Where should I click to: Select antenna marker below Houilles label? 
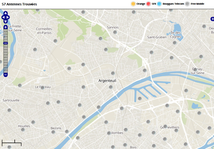23,130
